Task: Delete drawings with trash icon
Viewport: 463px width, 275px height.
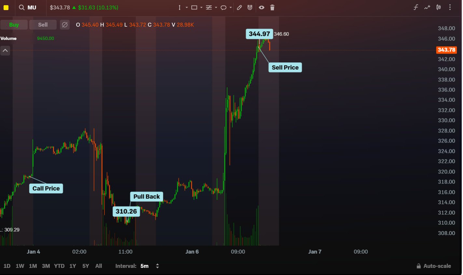Action: click(x=272, y=7)
